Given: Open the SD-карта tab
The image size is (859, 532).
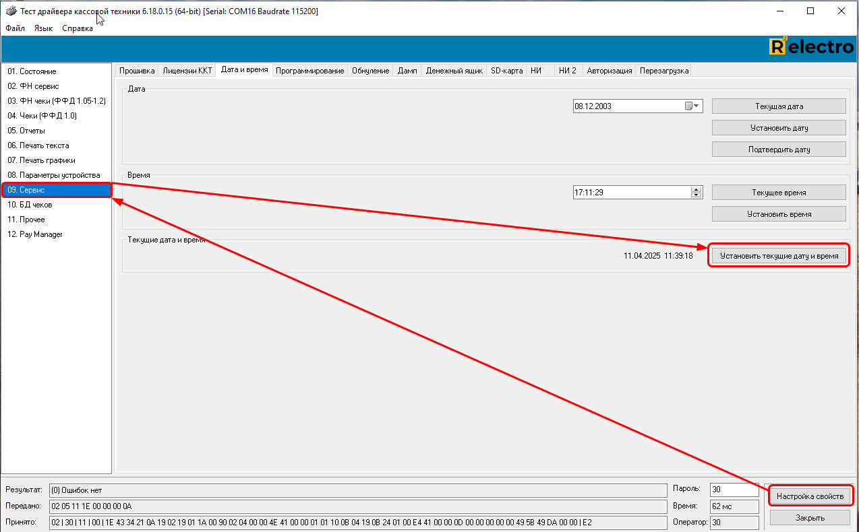Looking at the screenshot, I should click(x=506, y=71).
